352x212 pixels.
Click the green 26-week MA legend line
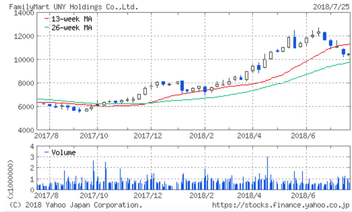click(x=47, y=28)
